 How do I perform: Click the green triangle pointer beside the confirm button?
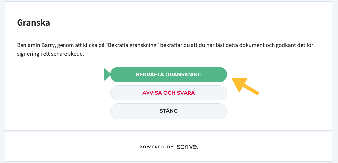click(x=107, y=74)
